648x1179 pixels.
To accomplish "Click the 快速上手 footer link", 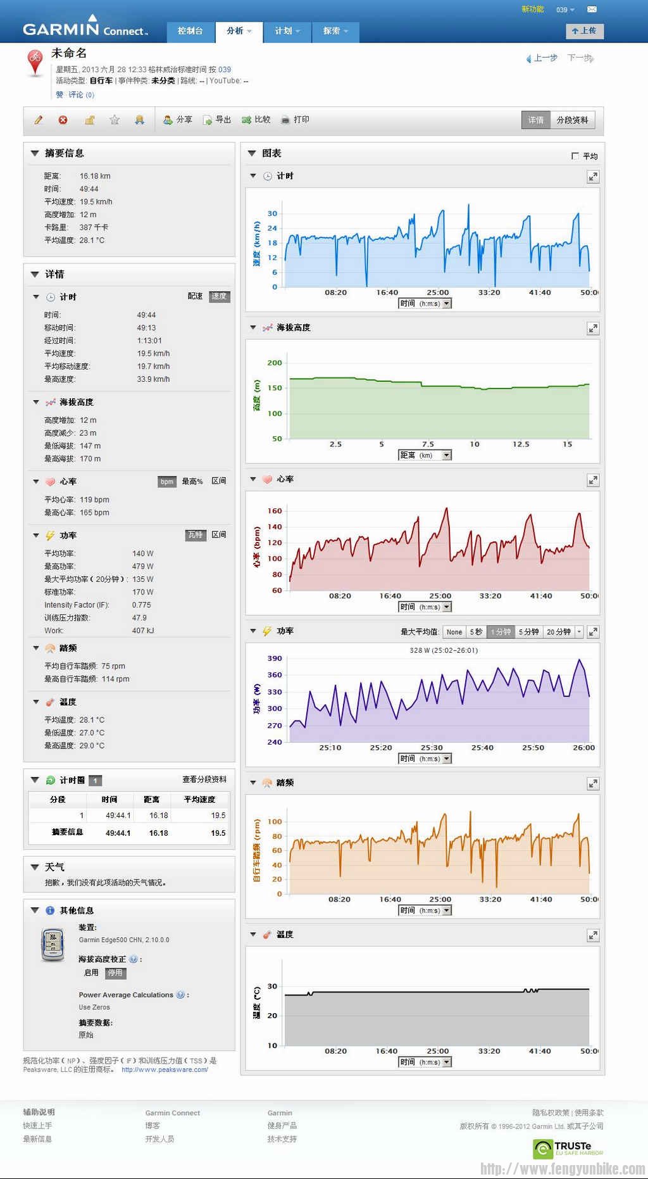I will click(37, 1126).
